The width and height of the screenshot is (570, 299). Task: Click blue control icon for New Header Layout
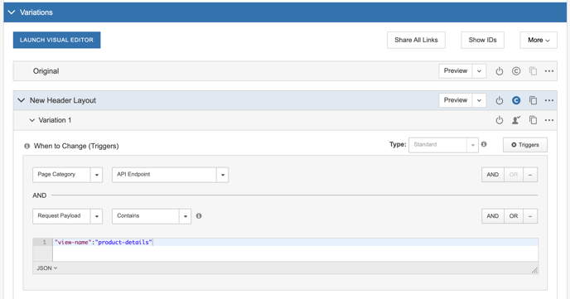click(x=516, y=101)
